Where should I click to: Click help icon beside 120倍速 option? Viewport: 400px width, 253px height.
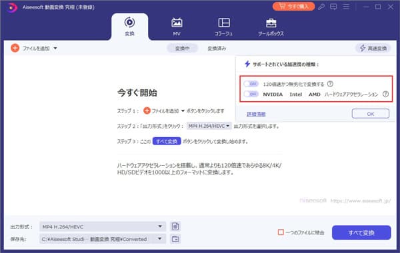tap(330, 84)
